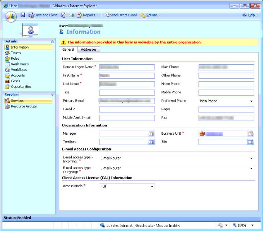Click the Territory lookup icon
This screenshot has width=263, height=231.
pyautogui.click(x=151, y=142)
